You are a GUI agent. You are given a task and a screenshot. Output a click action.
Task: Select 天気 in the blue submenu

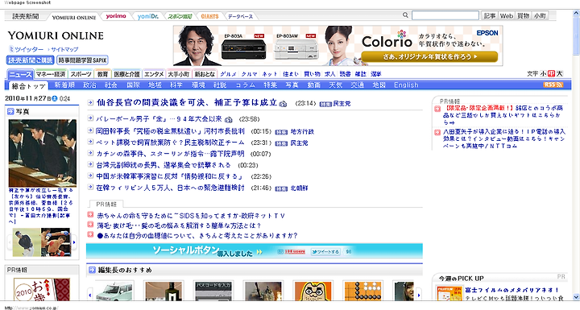coord(335,85)
